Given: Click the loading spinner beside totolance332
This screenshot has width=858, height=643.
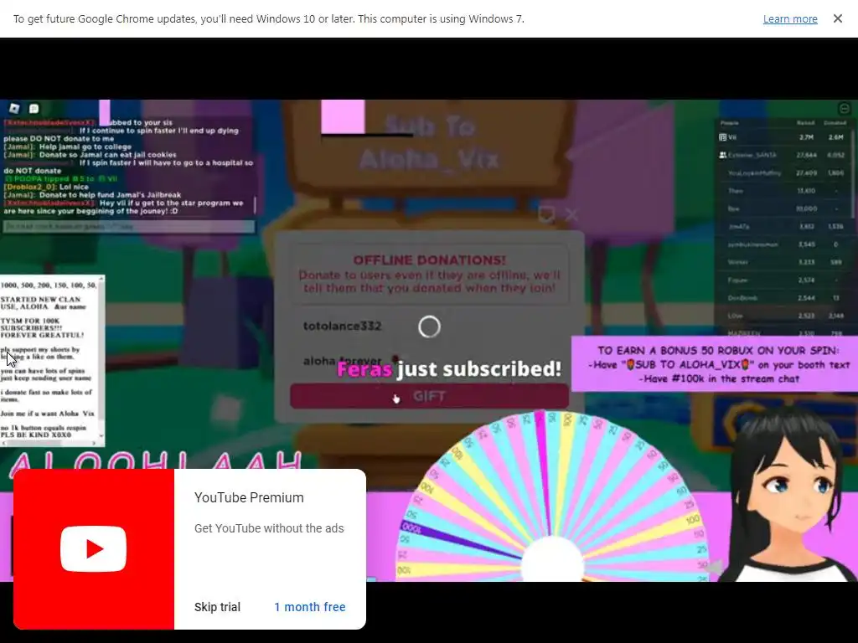Looking at the screenshot, I should point(430,327).
